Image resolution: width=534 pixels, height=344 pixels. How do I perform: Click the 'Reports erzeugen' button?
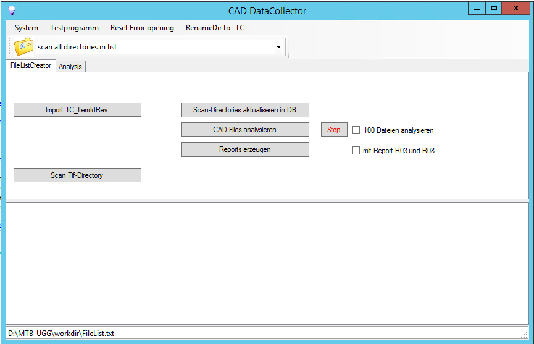click(245, 149)
